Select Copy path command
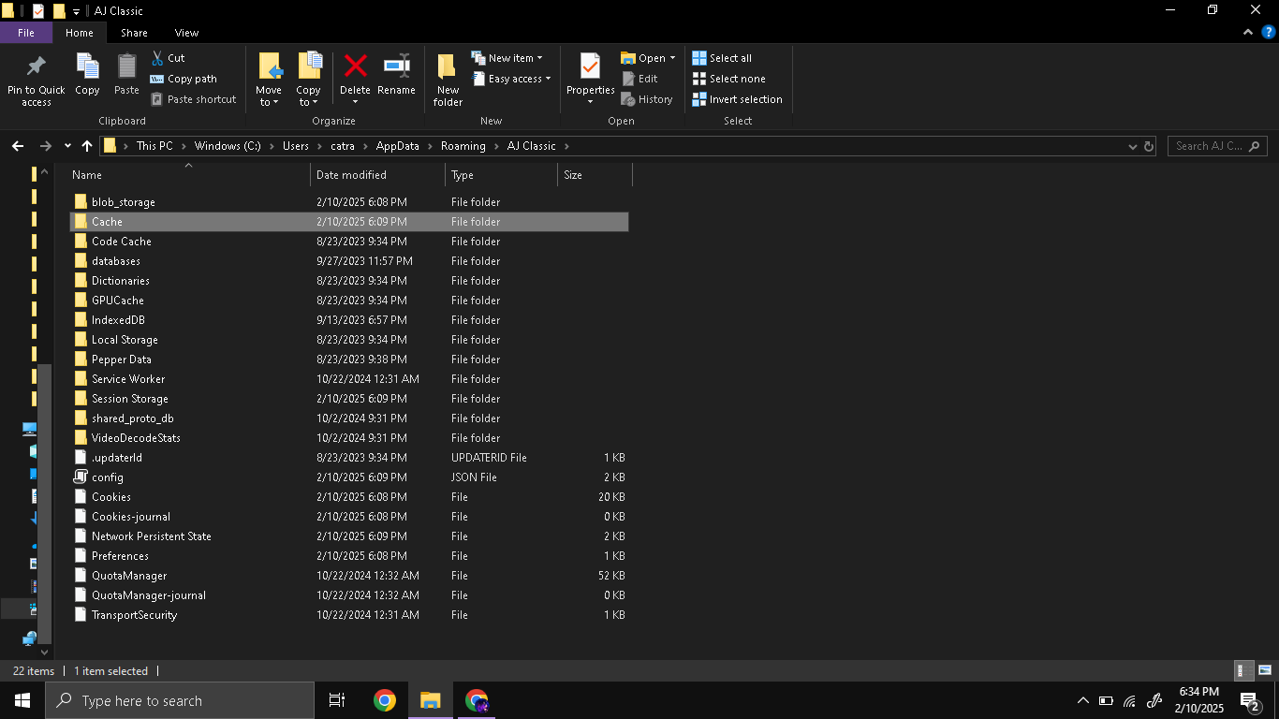The image size is (1279, 719). pyautogui.click(x=184, y=79)
